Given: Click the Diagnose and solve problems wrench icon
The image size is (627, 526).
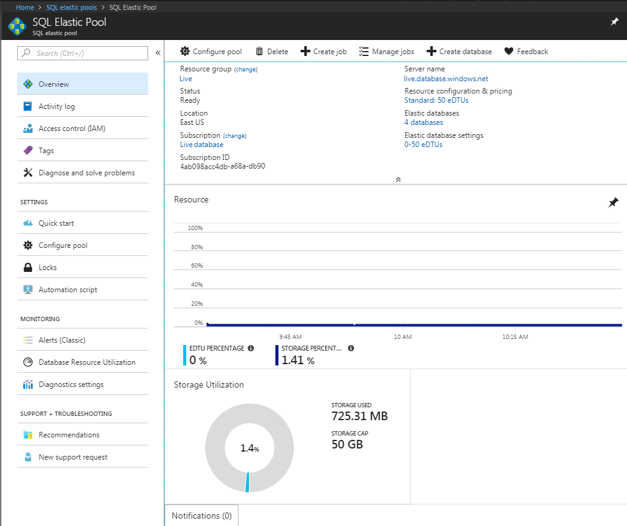Looking at the screenshot, I should (28, 172).
